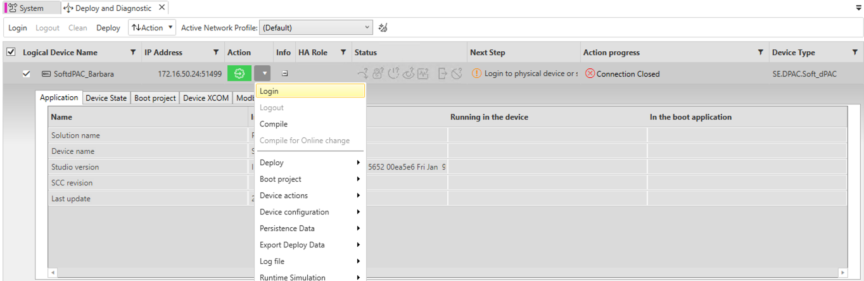Viewport: 864px width, 281px height.
Task: Click the monitor waveform status icon in Status column
Action: point(424,73)
